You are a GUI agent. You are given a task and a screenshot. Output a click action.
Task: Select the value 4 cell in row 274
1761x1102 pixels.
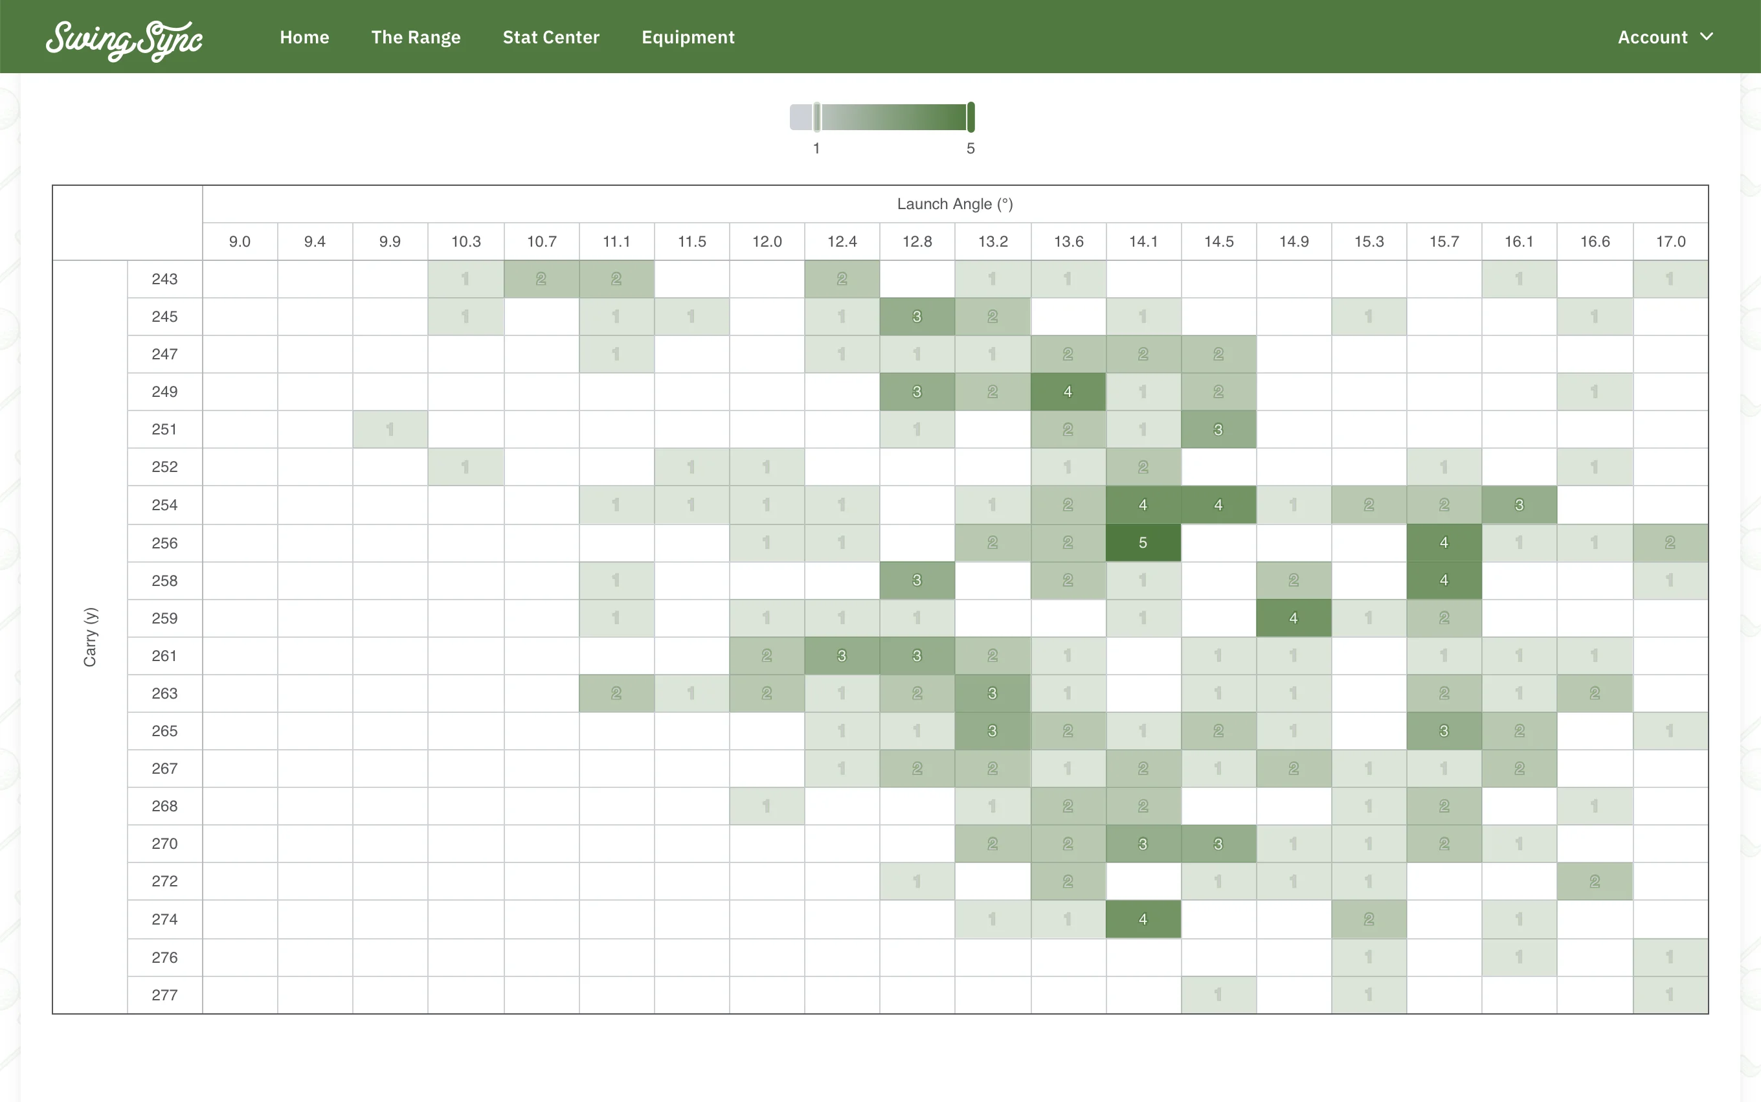[1143, 919]
